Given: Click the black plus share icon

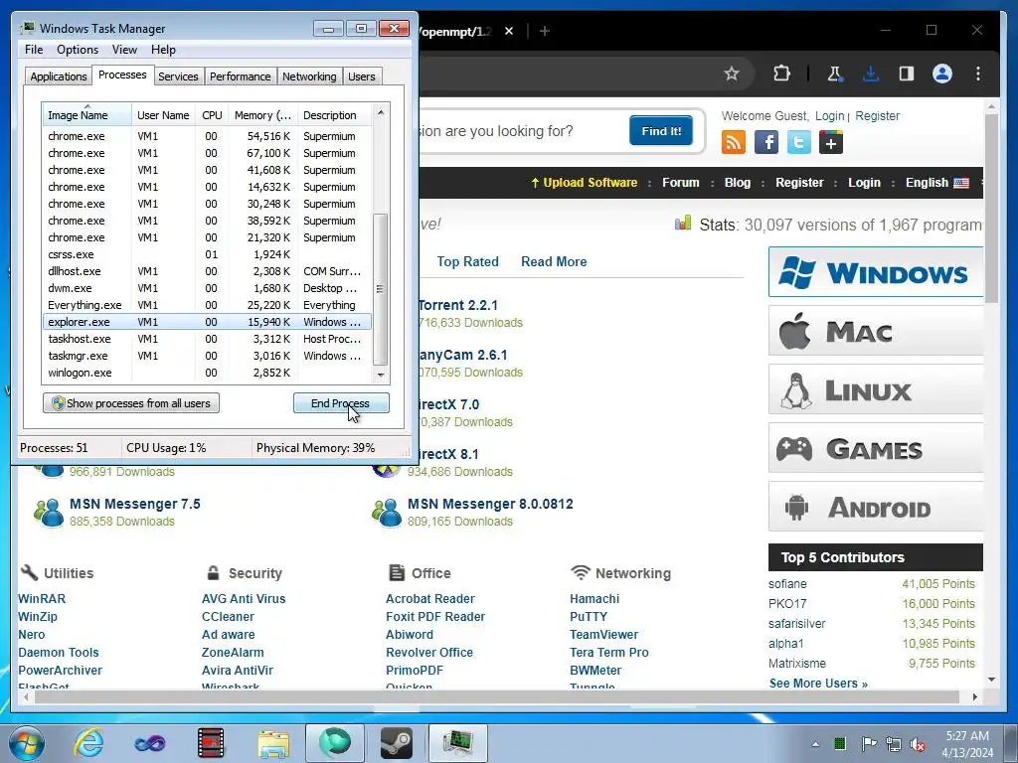Looking at the screenshot, I should (x=831, y=142).
